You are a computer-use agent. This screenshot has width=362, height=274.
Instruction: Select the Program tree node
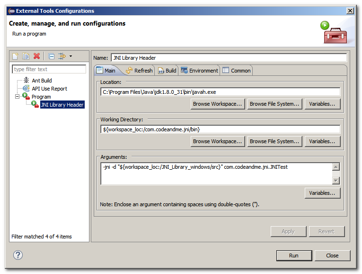41,97
